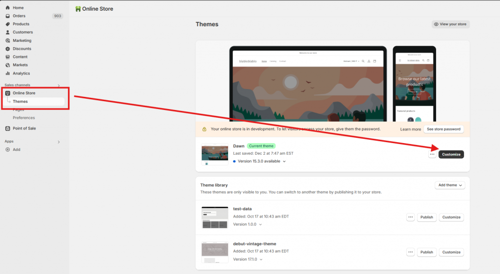Screen dimensions: 500x274
Task: Click the Themes page heading
Action: [x=207, y=24]
